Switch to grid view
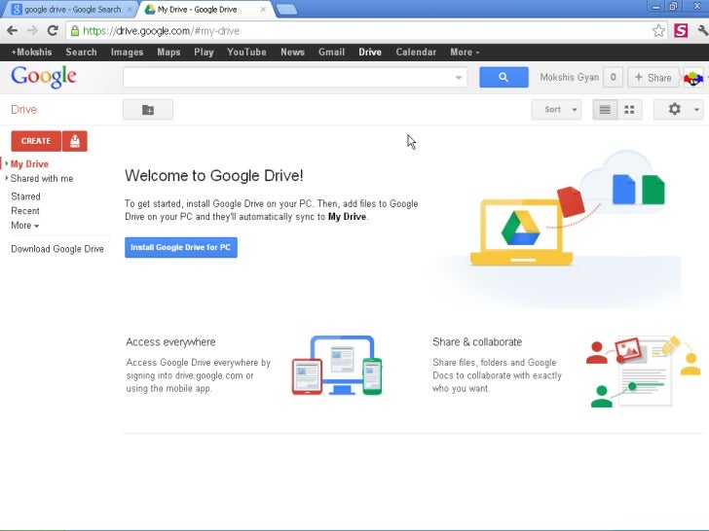The height and width of the screenshot is (531, 709). (629, 110)
